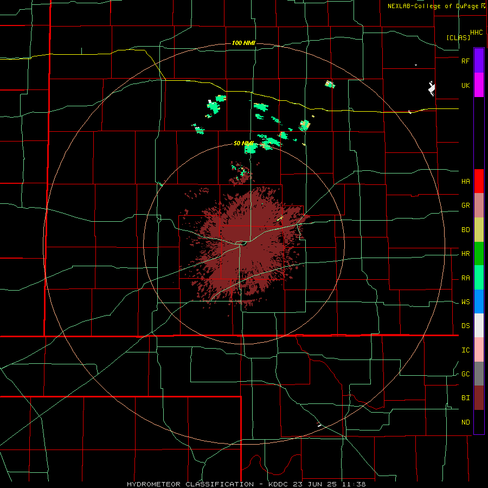Click the RF purple legend swatch
Image resolution: width=488 pixels, height=488 pixels.
tap(479, 61)
